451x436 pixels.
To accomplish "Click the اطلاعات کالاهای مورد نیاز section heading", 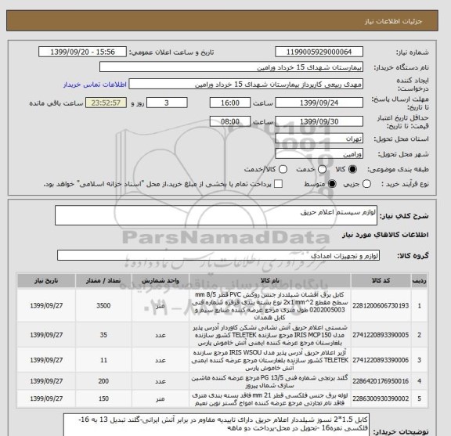I will pyautogui.click(x=385, y=235).
